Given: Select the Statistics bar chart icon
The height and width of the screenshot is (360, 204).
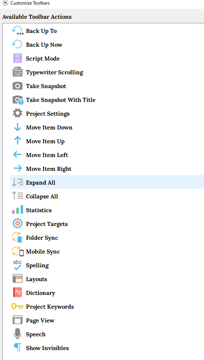Looking at the screenshot, I should pos(18,209).
